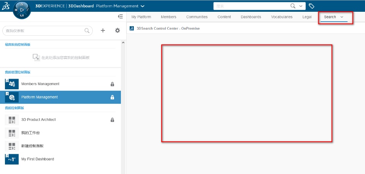Click the 3D Product Architect grid icon

pos(12,120)
